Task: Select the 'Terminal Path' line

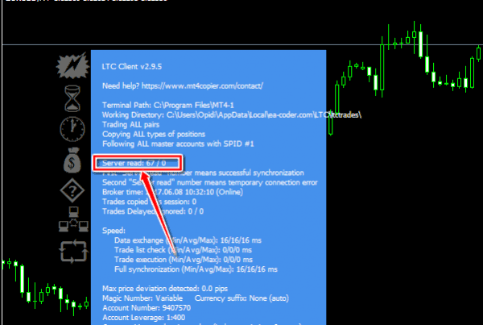Action: click(168, 106)
